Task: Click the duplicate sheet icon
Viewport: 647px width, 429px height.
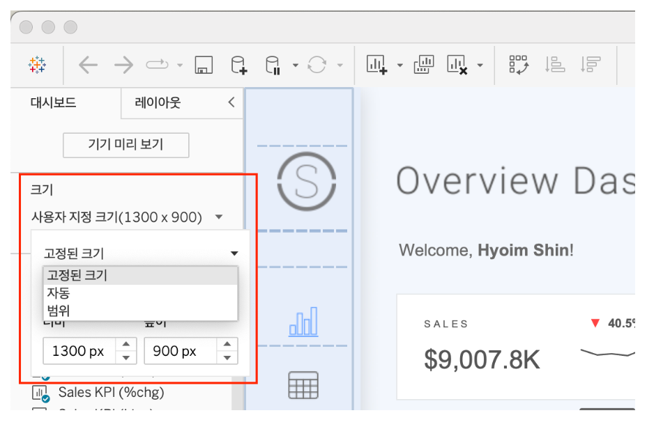Action: click(424, 65)
